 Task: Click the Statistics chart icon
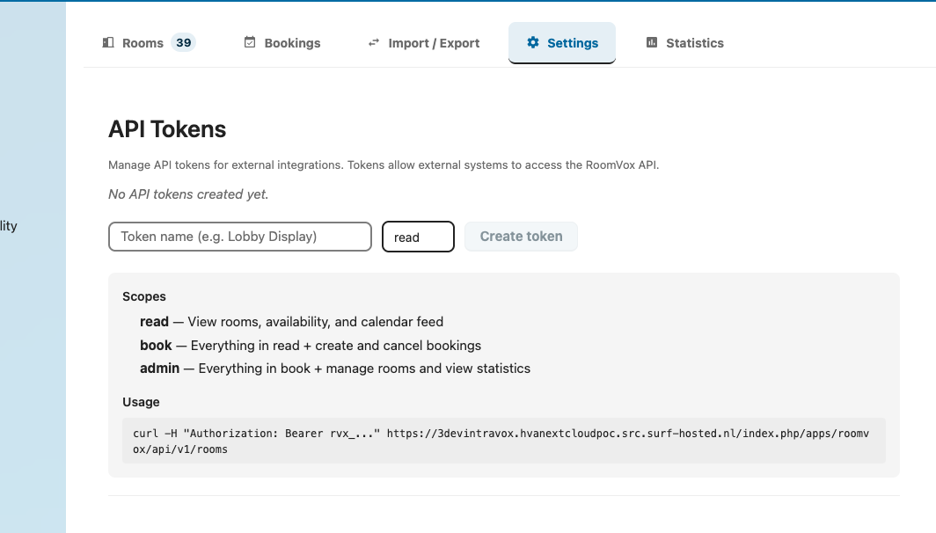click(652, 42)
